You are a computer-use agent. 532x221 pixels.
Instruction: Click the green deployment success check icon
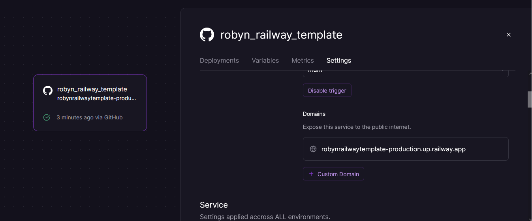[47, 117]
